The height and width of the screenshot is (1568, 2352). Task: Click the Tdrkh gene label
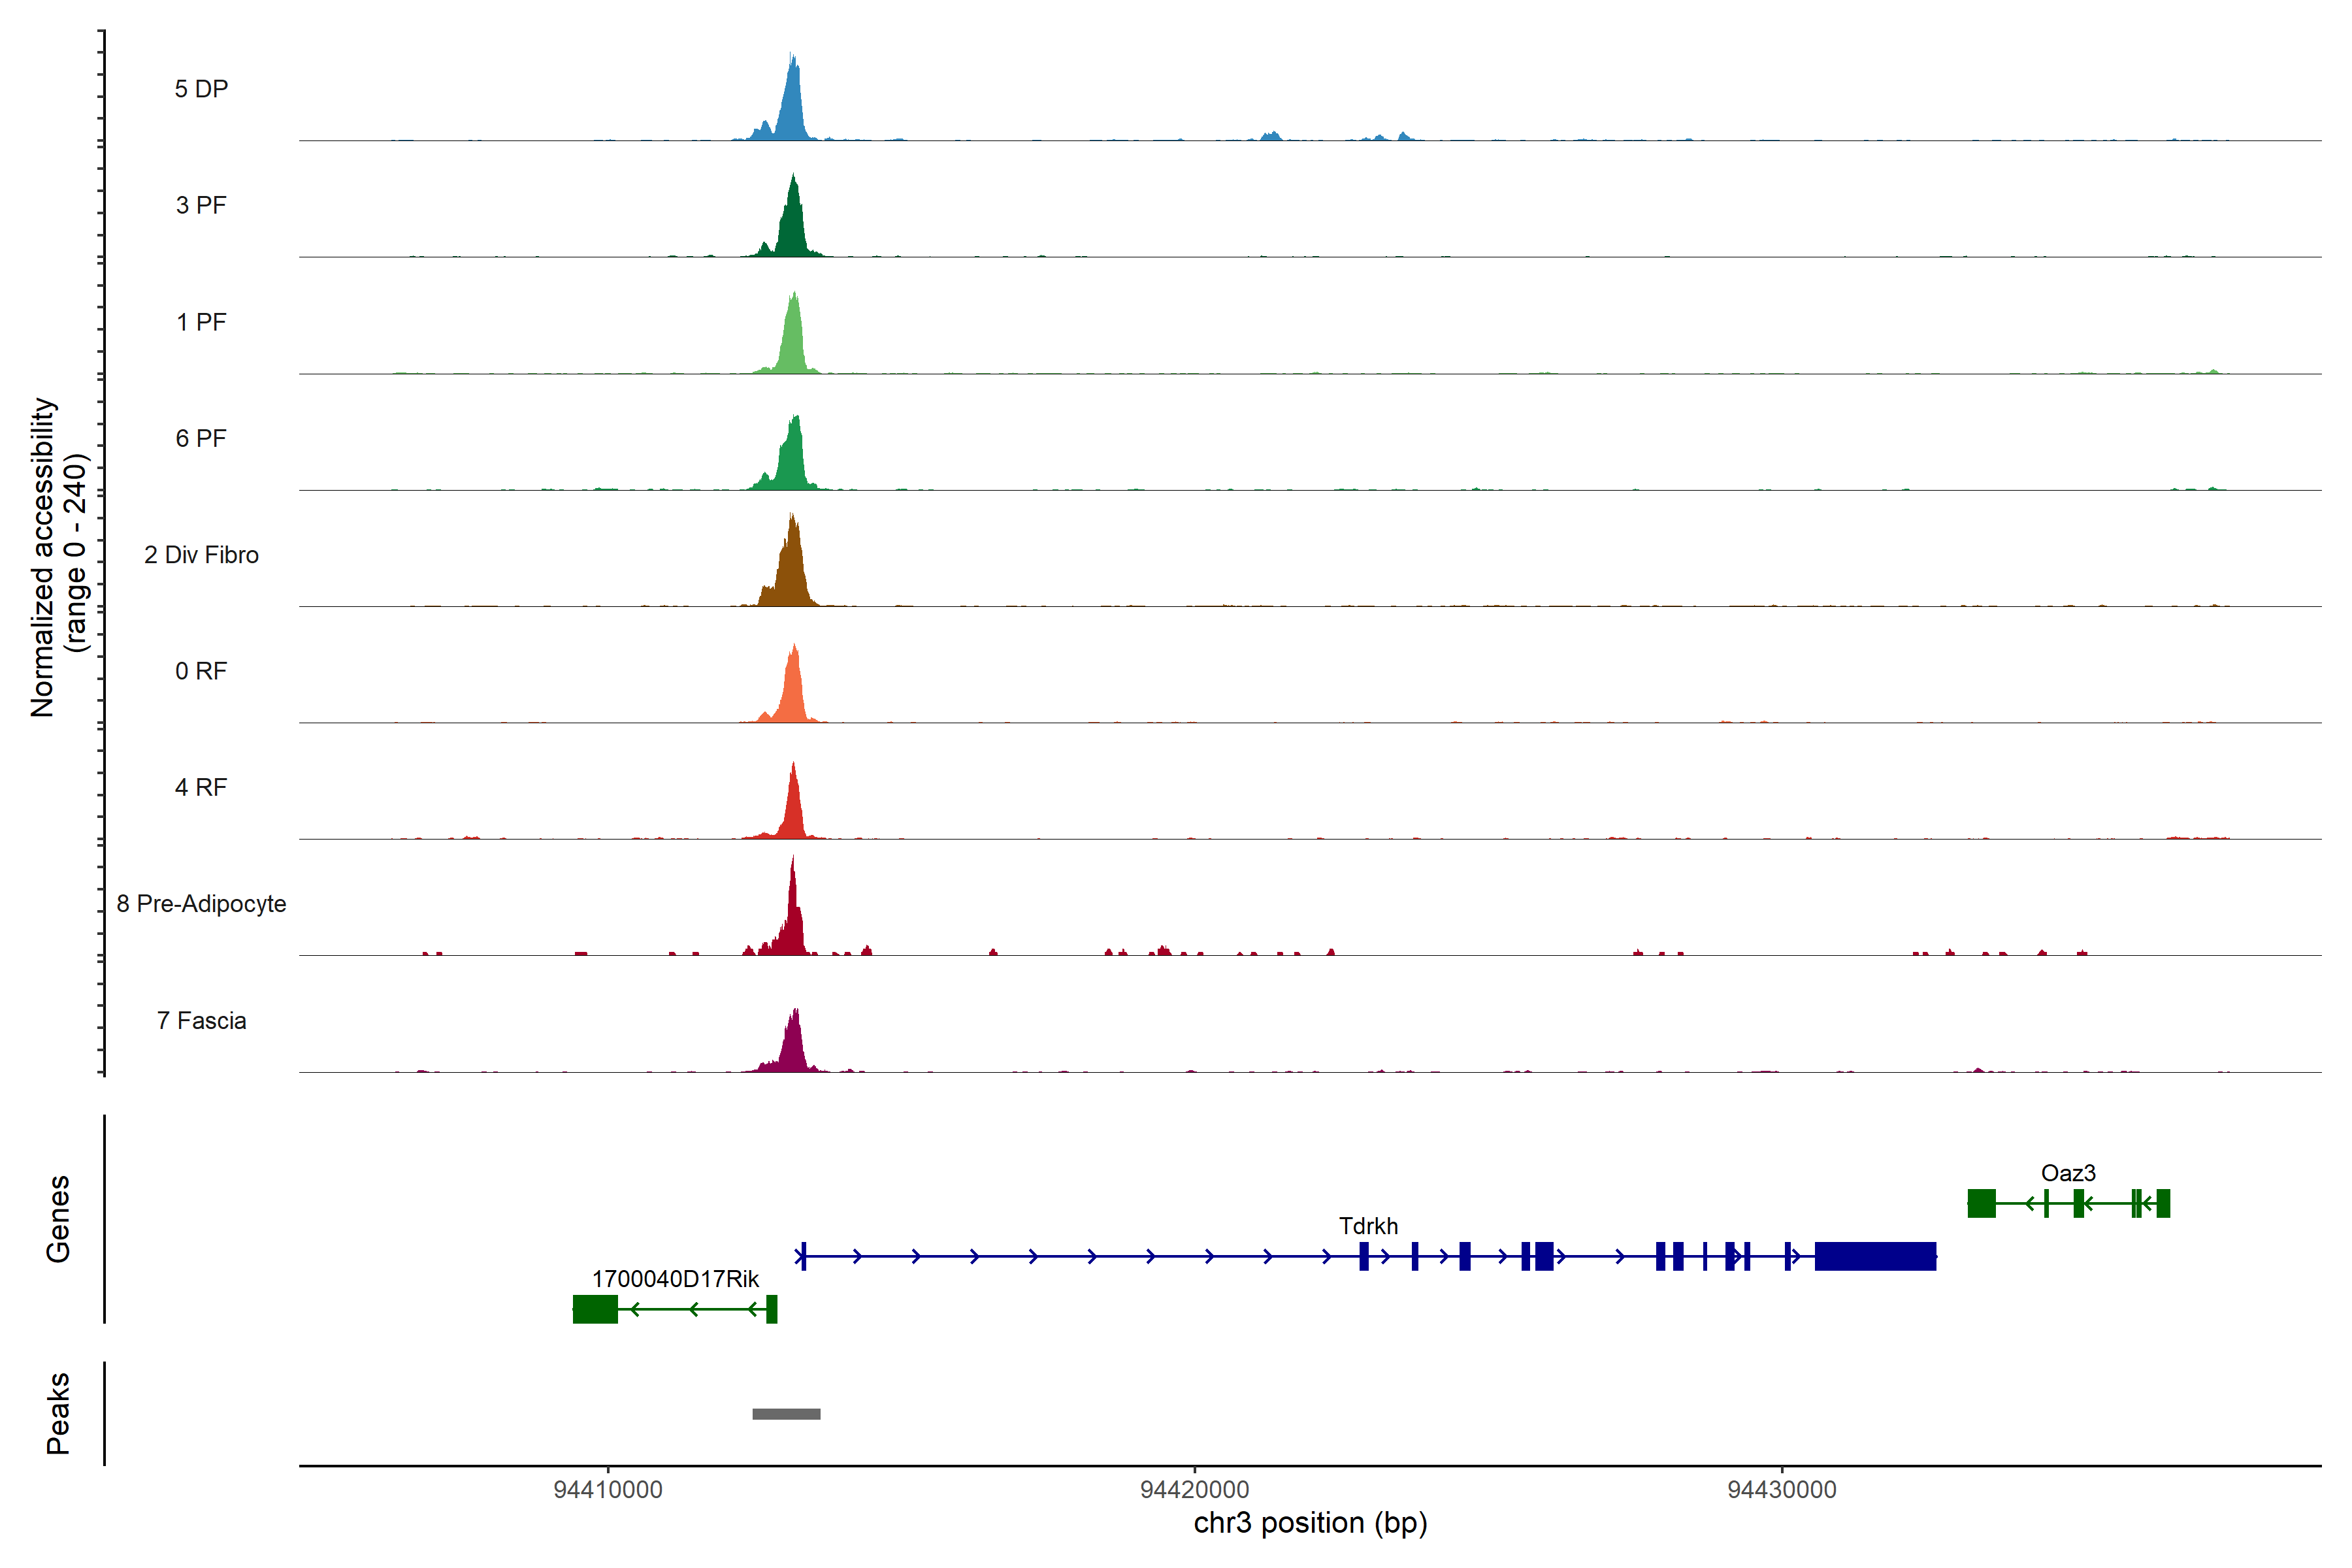(1368, 1226)
